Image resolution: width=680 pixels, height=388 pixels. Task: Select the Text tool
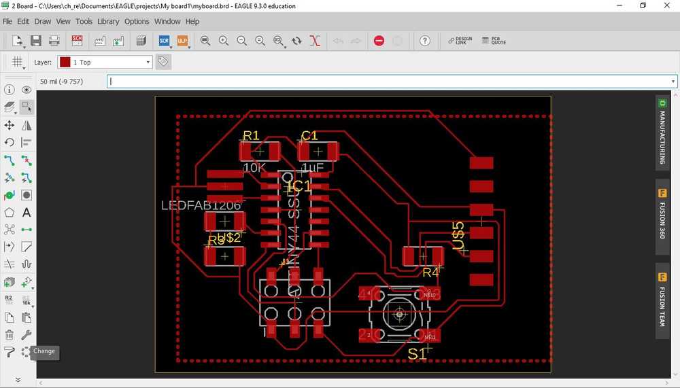pos(27,213)
